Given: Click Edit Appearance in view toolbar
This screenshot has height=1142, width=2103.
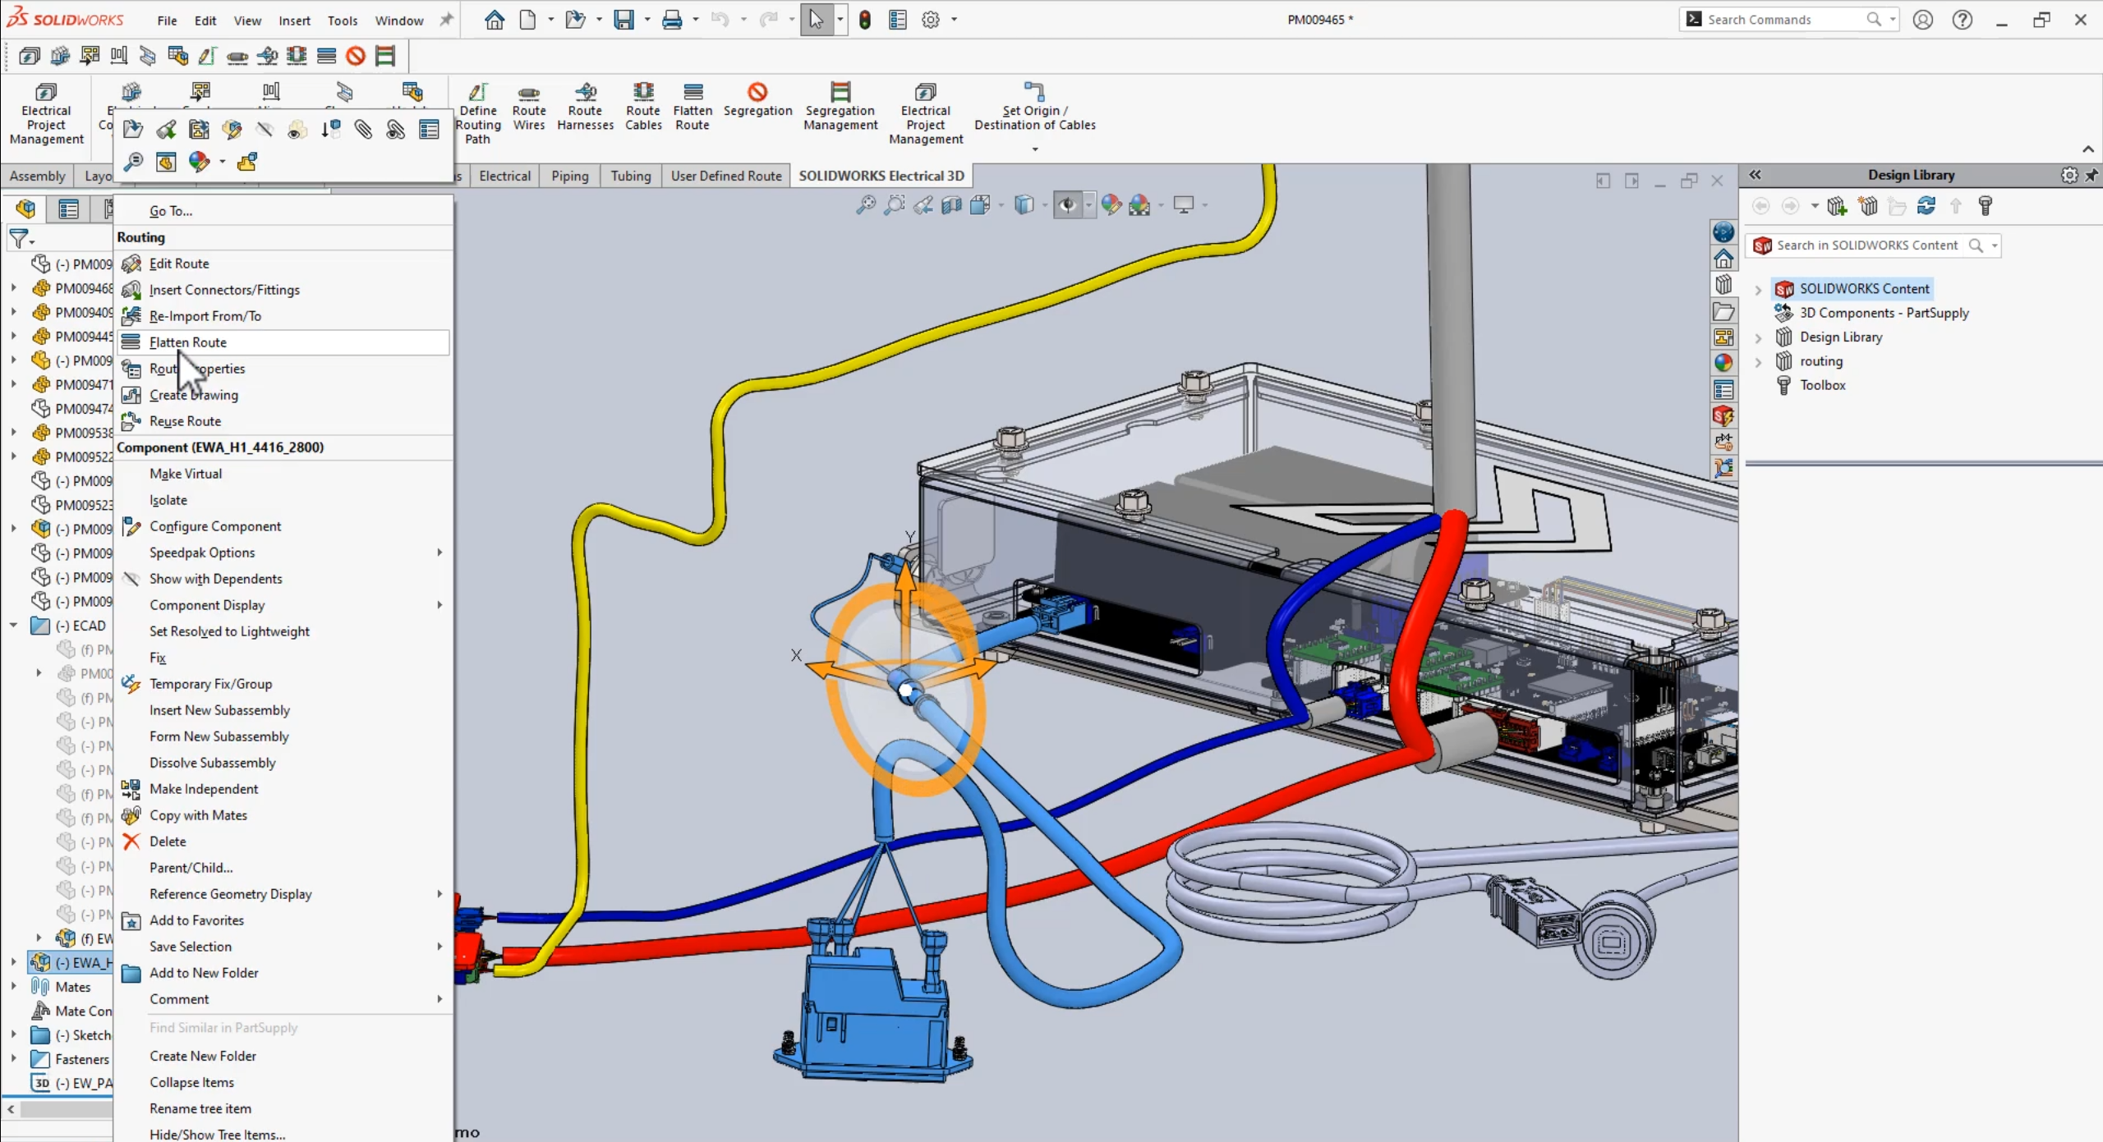Looking at the screenshot, I should [x=1111, y=205].
